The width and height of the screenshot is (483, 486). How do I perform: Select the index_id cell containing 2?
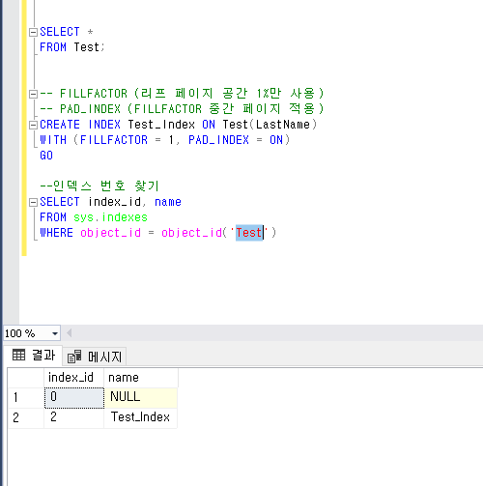tap(74, 418)
